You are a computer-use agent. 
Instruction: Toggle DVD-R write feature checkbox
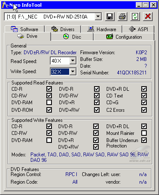(96, 126)
